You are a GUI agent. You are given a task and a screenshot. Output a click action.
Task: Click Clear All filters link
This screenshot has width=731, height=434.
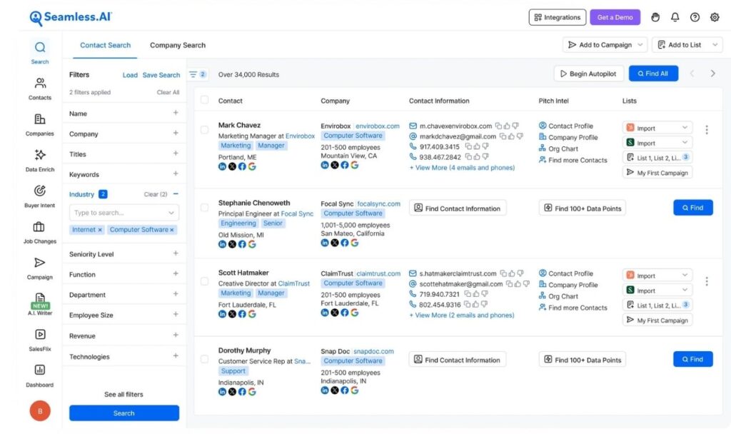click(x=168, y=92)
